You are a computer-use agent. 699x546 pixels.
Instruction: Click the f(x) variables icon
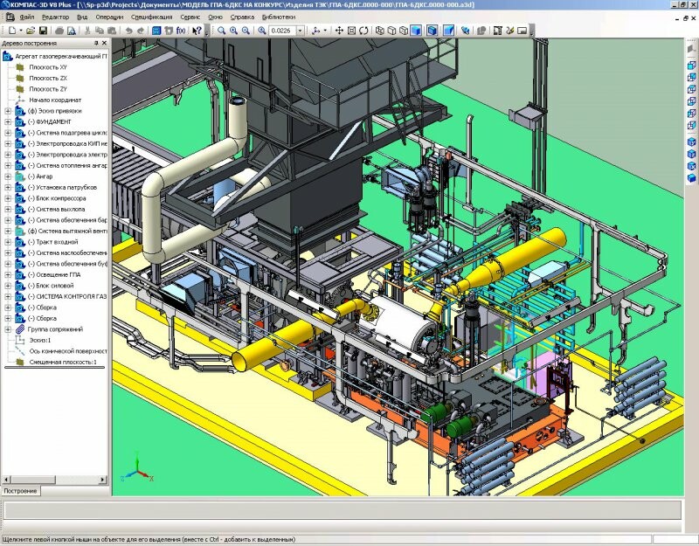[181, 31]
